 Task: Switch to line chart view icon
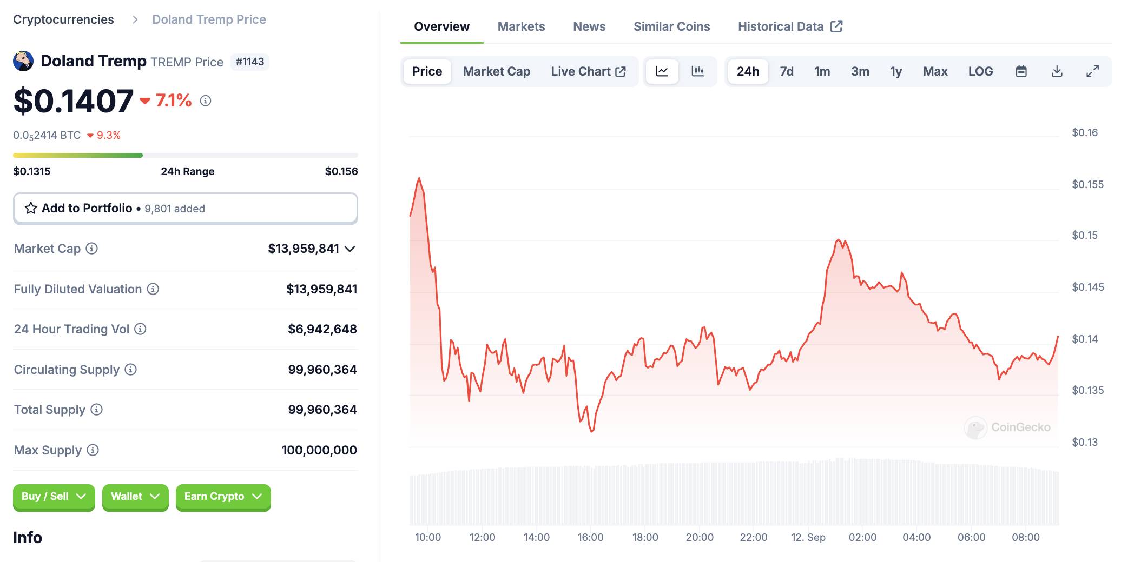(662, 71)
